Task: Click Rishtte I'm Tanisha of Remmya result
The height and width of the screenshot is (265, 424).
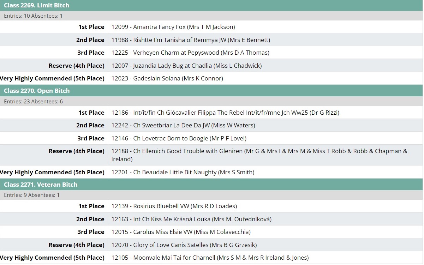Action: point(191,40)
